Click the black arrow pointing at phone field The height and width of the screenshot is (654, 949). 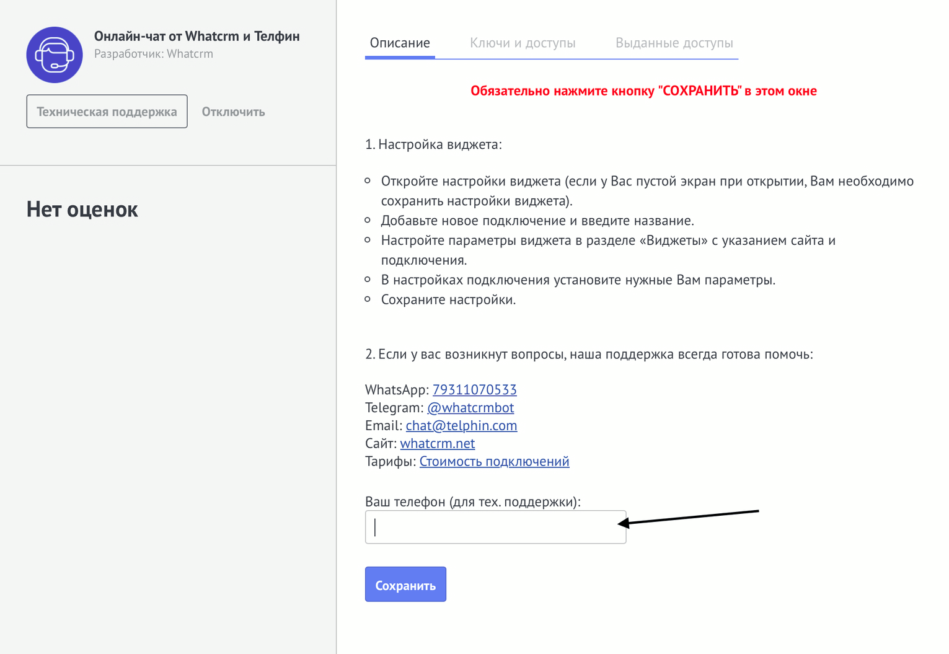[x=688, y=517]
